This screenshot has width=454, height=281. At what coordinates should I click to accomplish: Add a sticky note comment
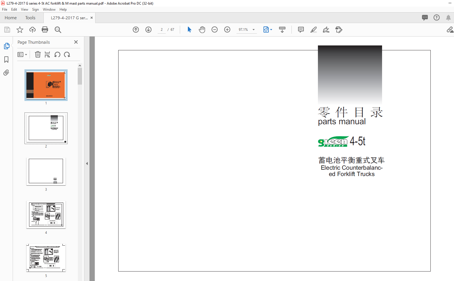click(301, 30)
